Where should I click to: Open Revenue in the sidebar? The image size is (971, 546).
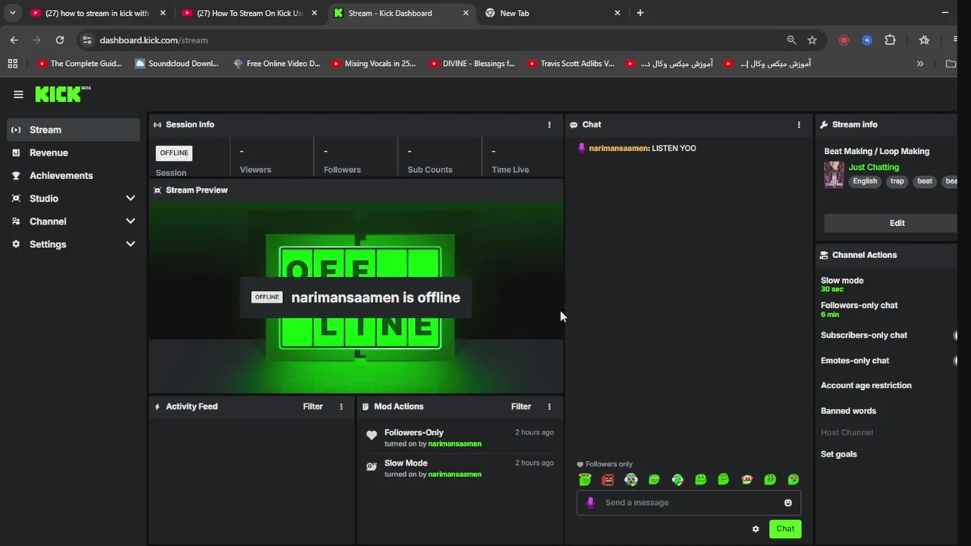[x=74, y=152]
